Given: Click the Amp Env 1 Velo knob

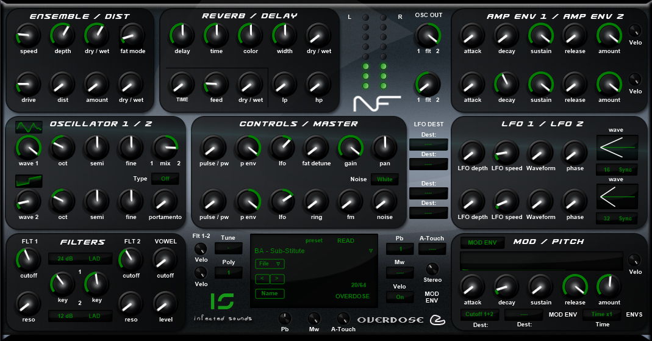Looking at the screenshot, I should [635, 31].
